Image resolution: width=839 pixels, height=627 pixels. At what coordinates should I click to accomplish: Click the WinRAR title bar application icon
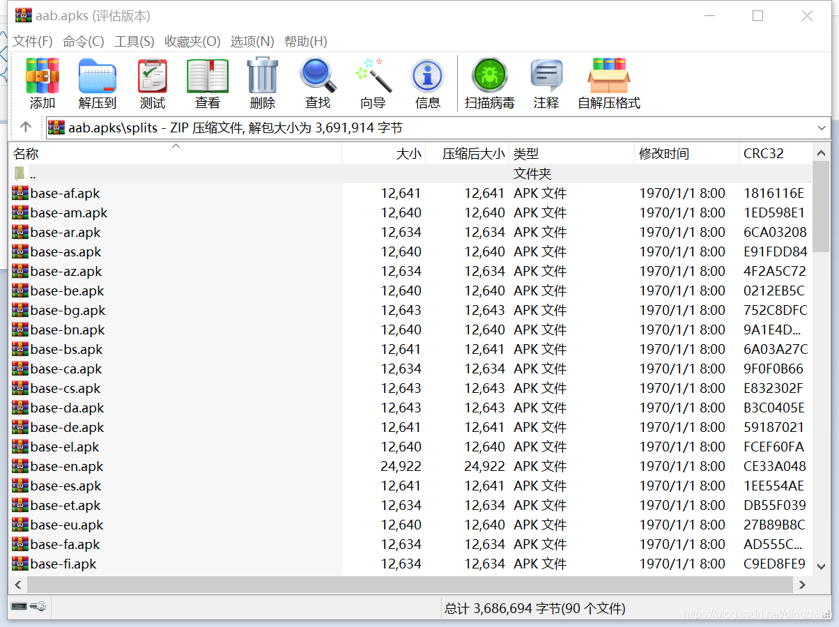(x=24, y=15)
